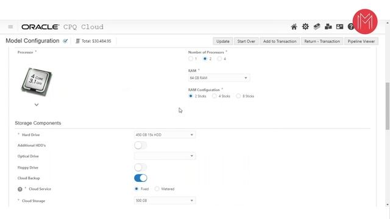Select 2 for Number of Processors
This screenshot has width=390, height=219.
[x=205, y=59]
